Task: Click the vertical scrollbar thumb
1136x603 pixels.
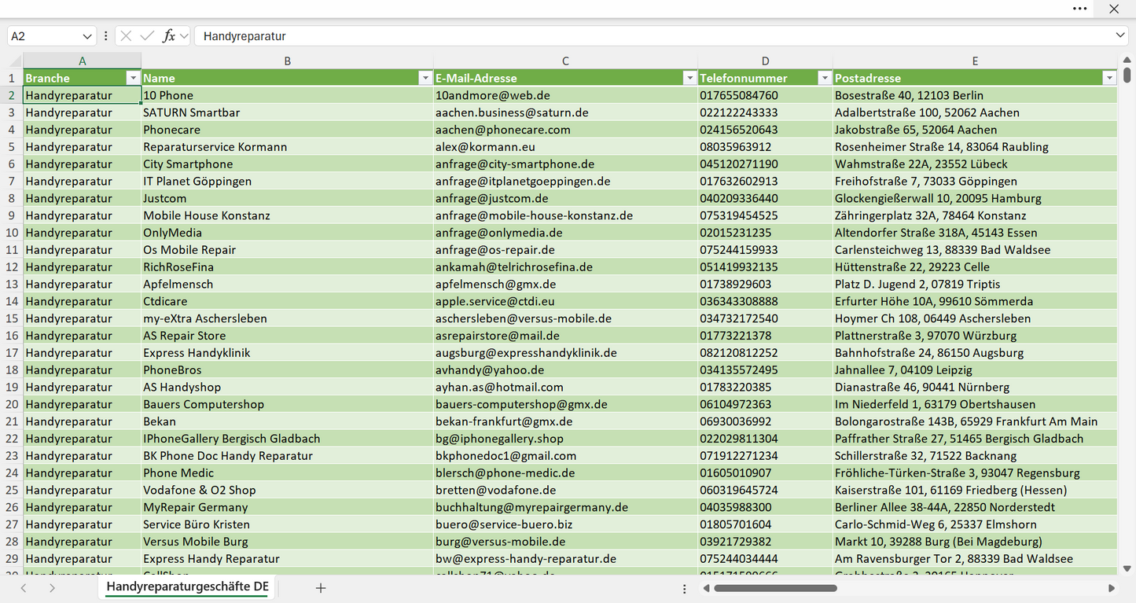Action: (x=1127, y=75)
